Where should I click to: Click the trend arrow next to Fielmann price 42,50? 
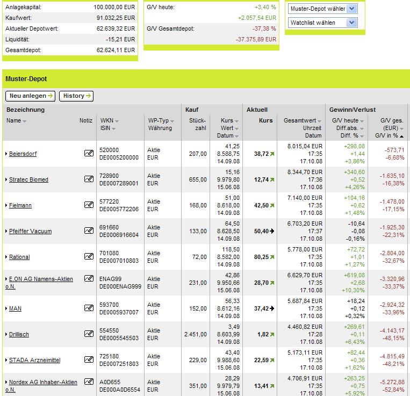click(272, 206)
